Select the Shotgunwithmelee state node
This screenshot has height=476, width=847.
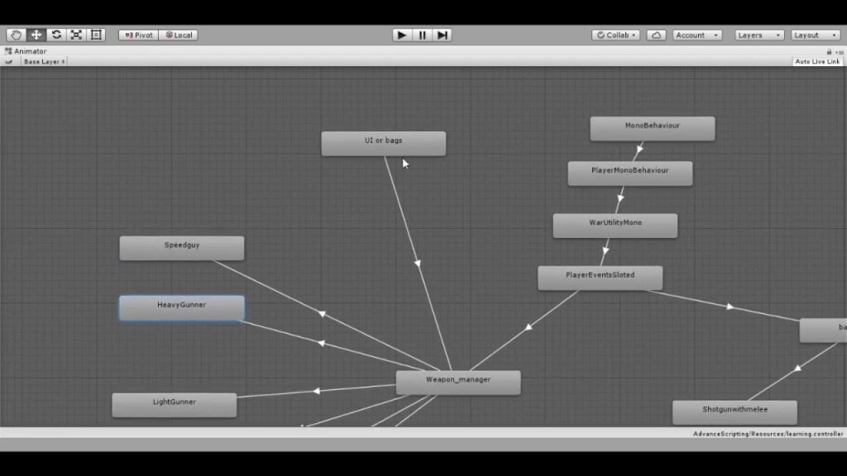(735, 412)
